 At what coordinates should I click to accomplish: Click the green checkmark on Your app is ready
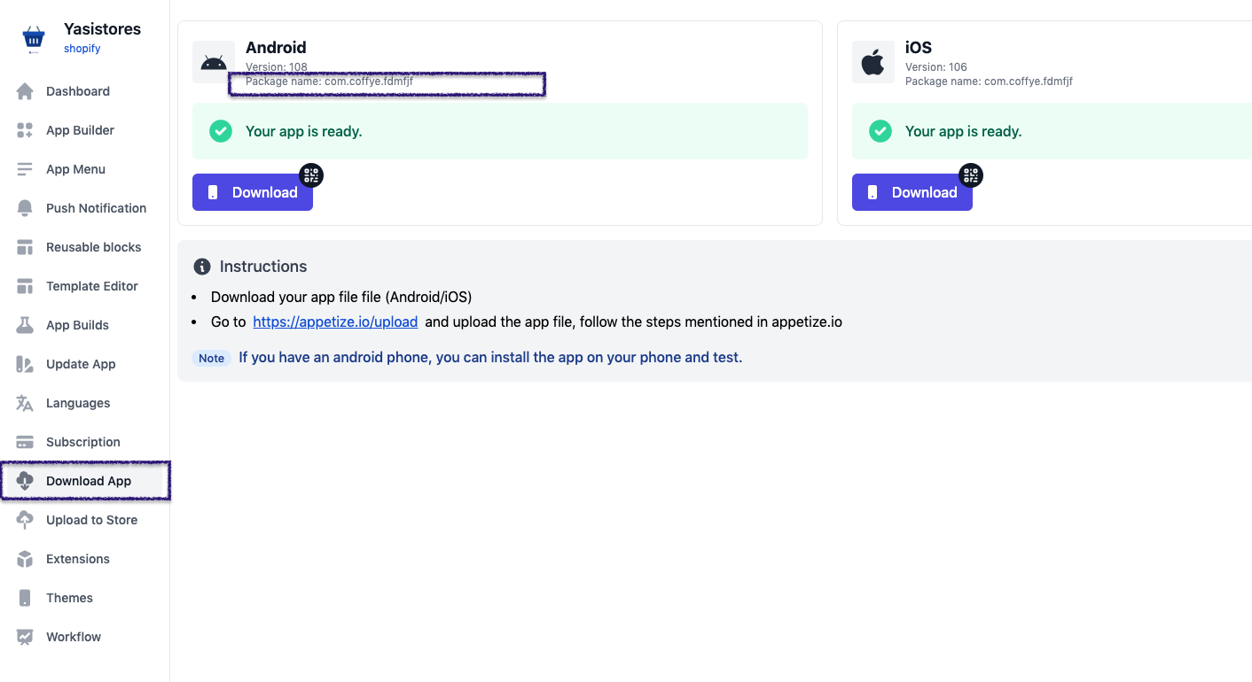click(220, 130)
